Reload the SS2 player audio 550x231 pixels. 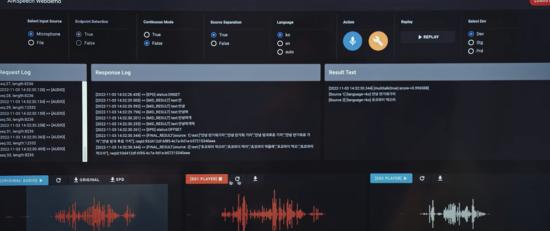tap(422, 178)
